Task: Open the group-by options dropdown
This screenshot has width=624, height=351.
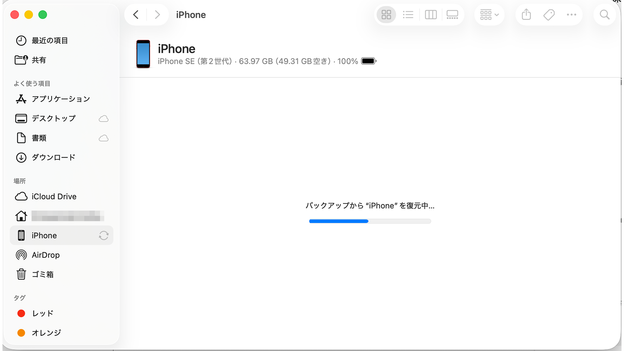Action: click(489, 15)
